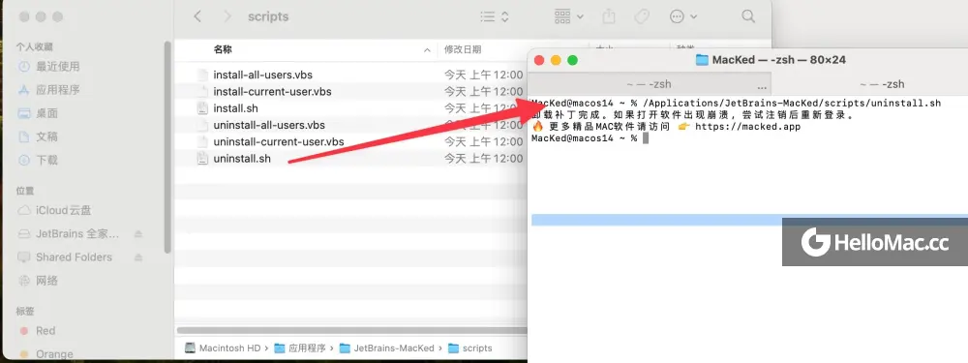This screenshot has height=363, width=968.
Task: Click Terminal title folder proxy icon
Action: pos(701,60)
